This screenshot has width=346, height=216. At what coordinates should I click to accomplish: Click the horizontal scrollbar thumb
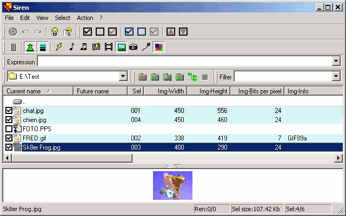(72, 158)
